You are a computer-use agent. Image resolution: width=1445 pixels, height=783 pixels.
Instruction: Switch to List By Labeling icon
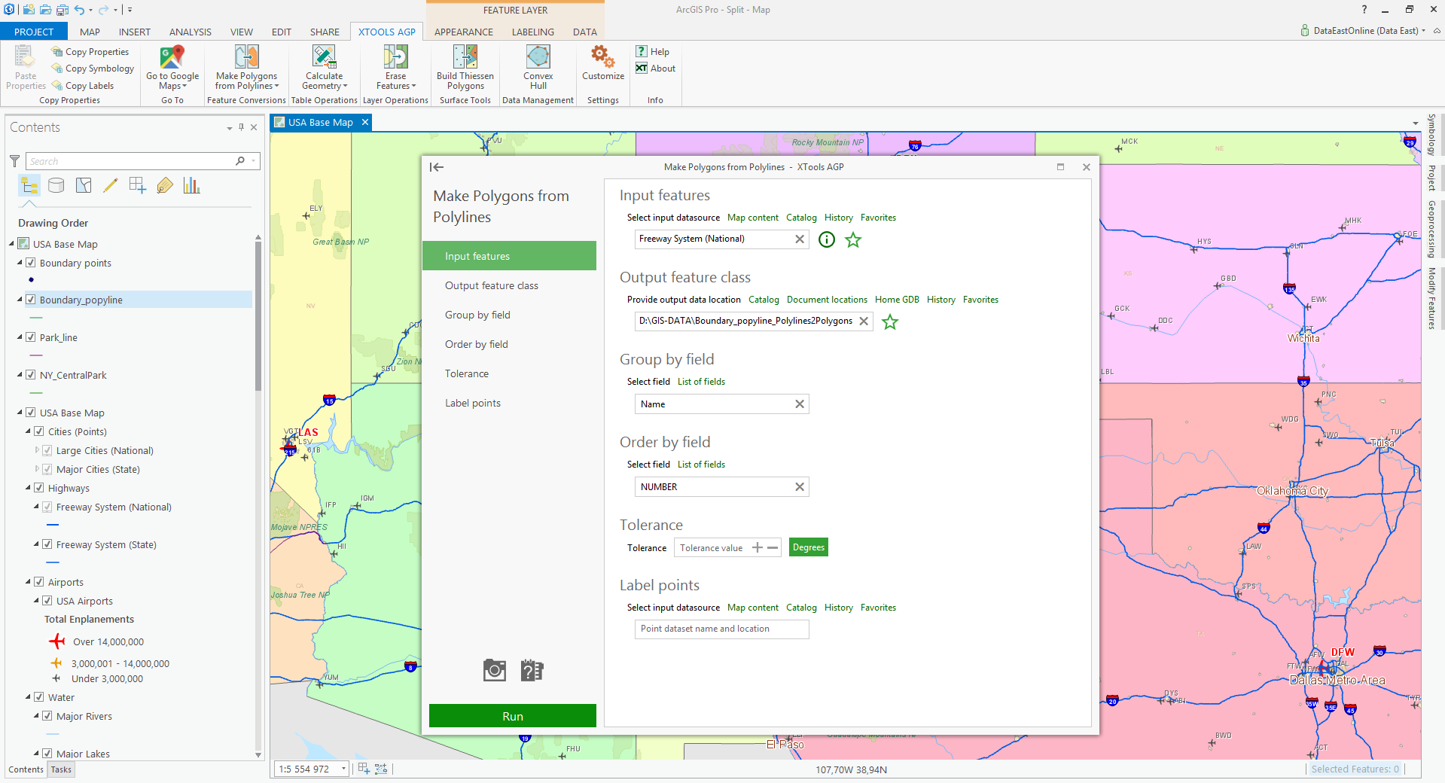[x=165, y=185]
